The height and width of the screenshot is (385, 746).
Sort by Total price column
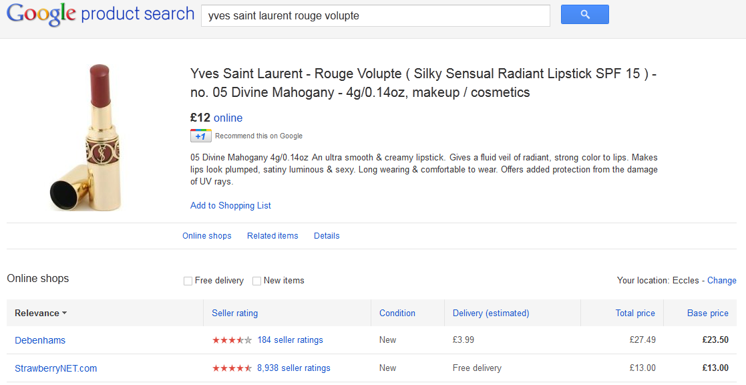[x=635, y=313]
